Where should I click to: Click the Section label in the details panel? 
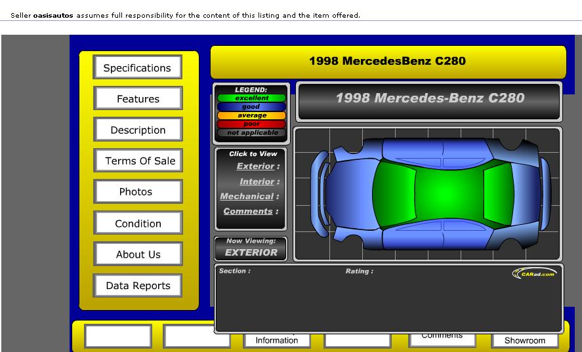[235, 271]
